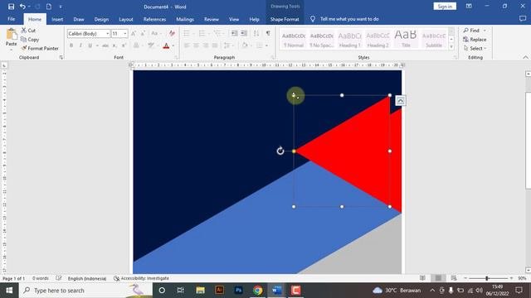
Task: Click the Find button
Action: coord(475,31)
